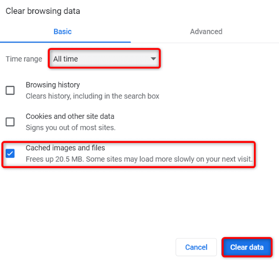Click 'Signs you out of most sites' description

(x=71, y=127)
